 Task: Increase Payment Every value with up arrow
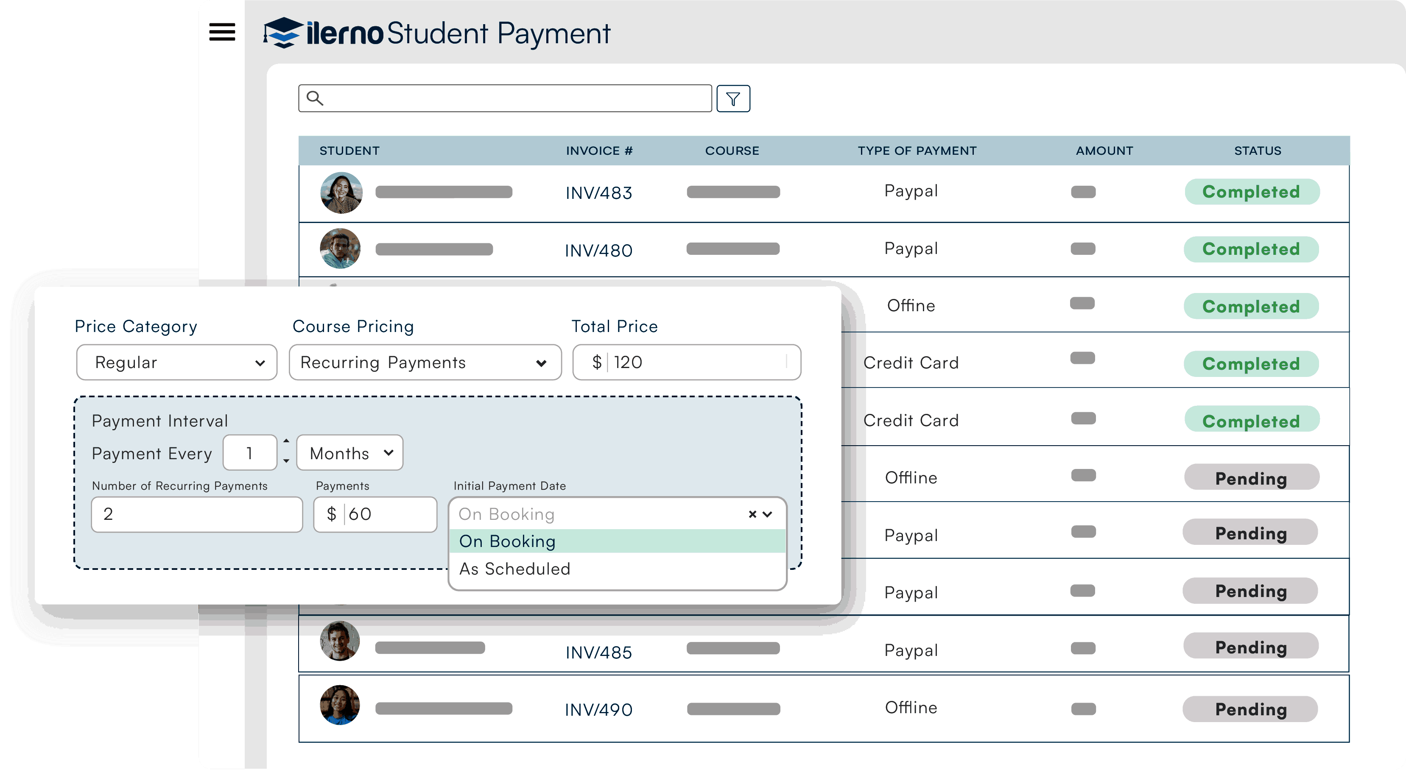(286, 441)
